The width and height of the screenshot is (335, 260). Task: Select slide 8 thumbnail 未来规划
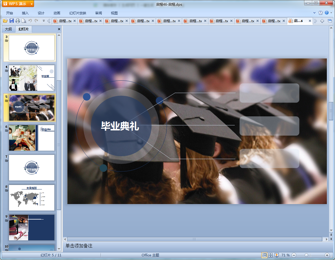pyautogui.click(x=32, y=198)
